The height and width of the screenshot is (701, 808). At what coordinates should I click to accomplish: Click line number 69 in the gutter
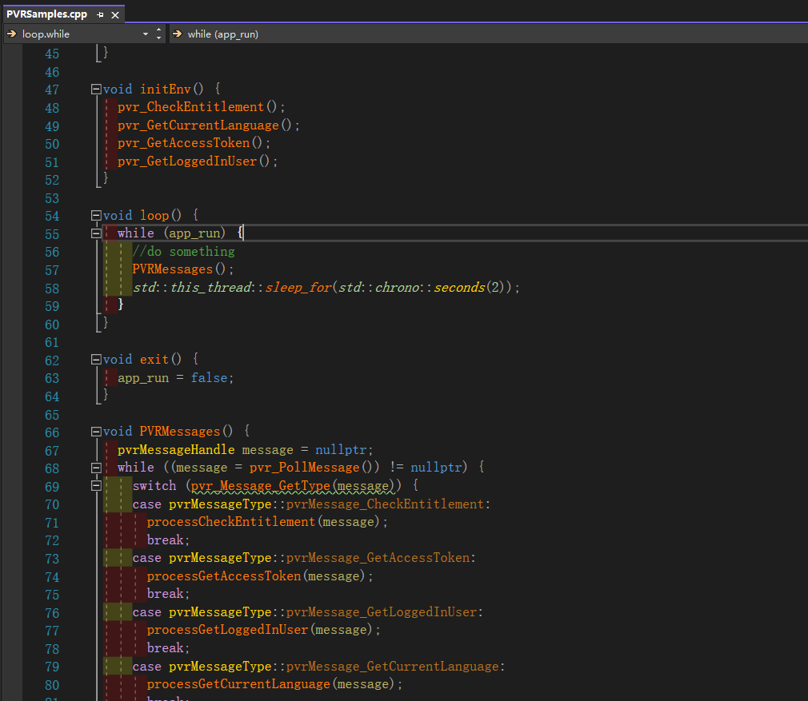point(52,486)
